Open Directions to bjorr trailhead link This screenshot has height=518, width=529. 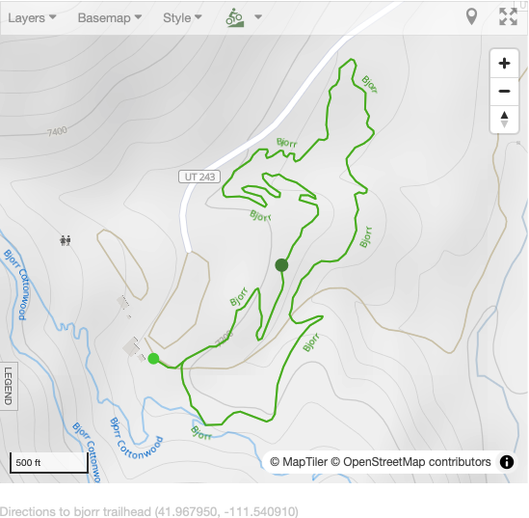149,511
